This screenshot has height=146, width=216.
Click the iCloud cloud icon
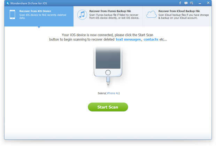(x=151, y=14)
